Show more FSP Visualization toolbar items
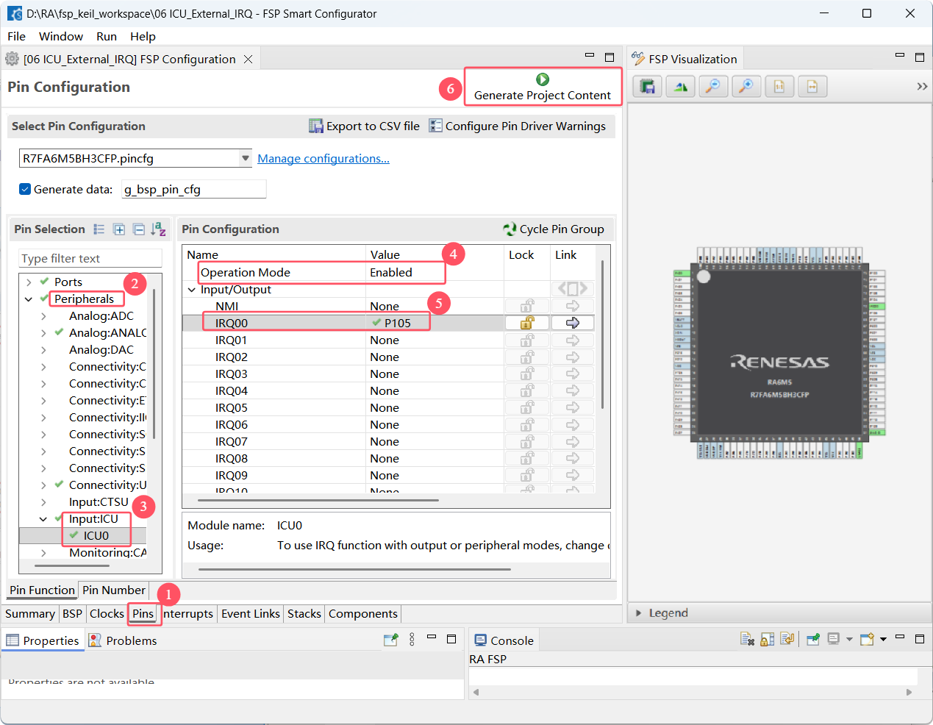933x725 pixels. click(x=922, y=87)
